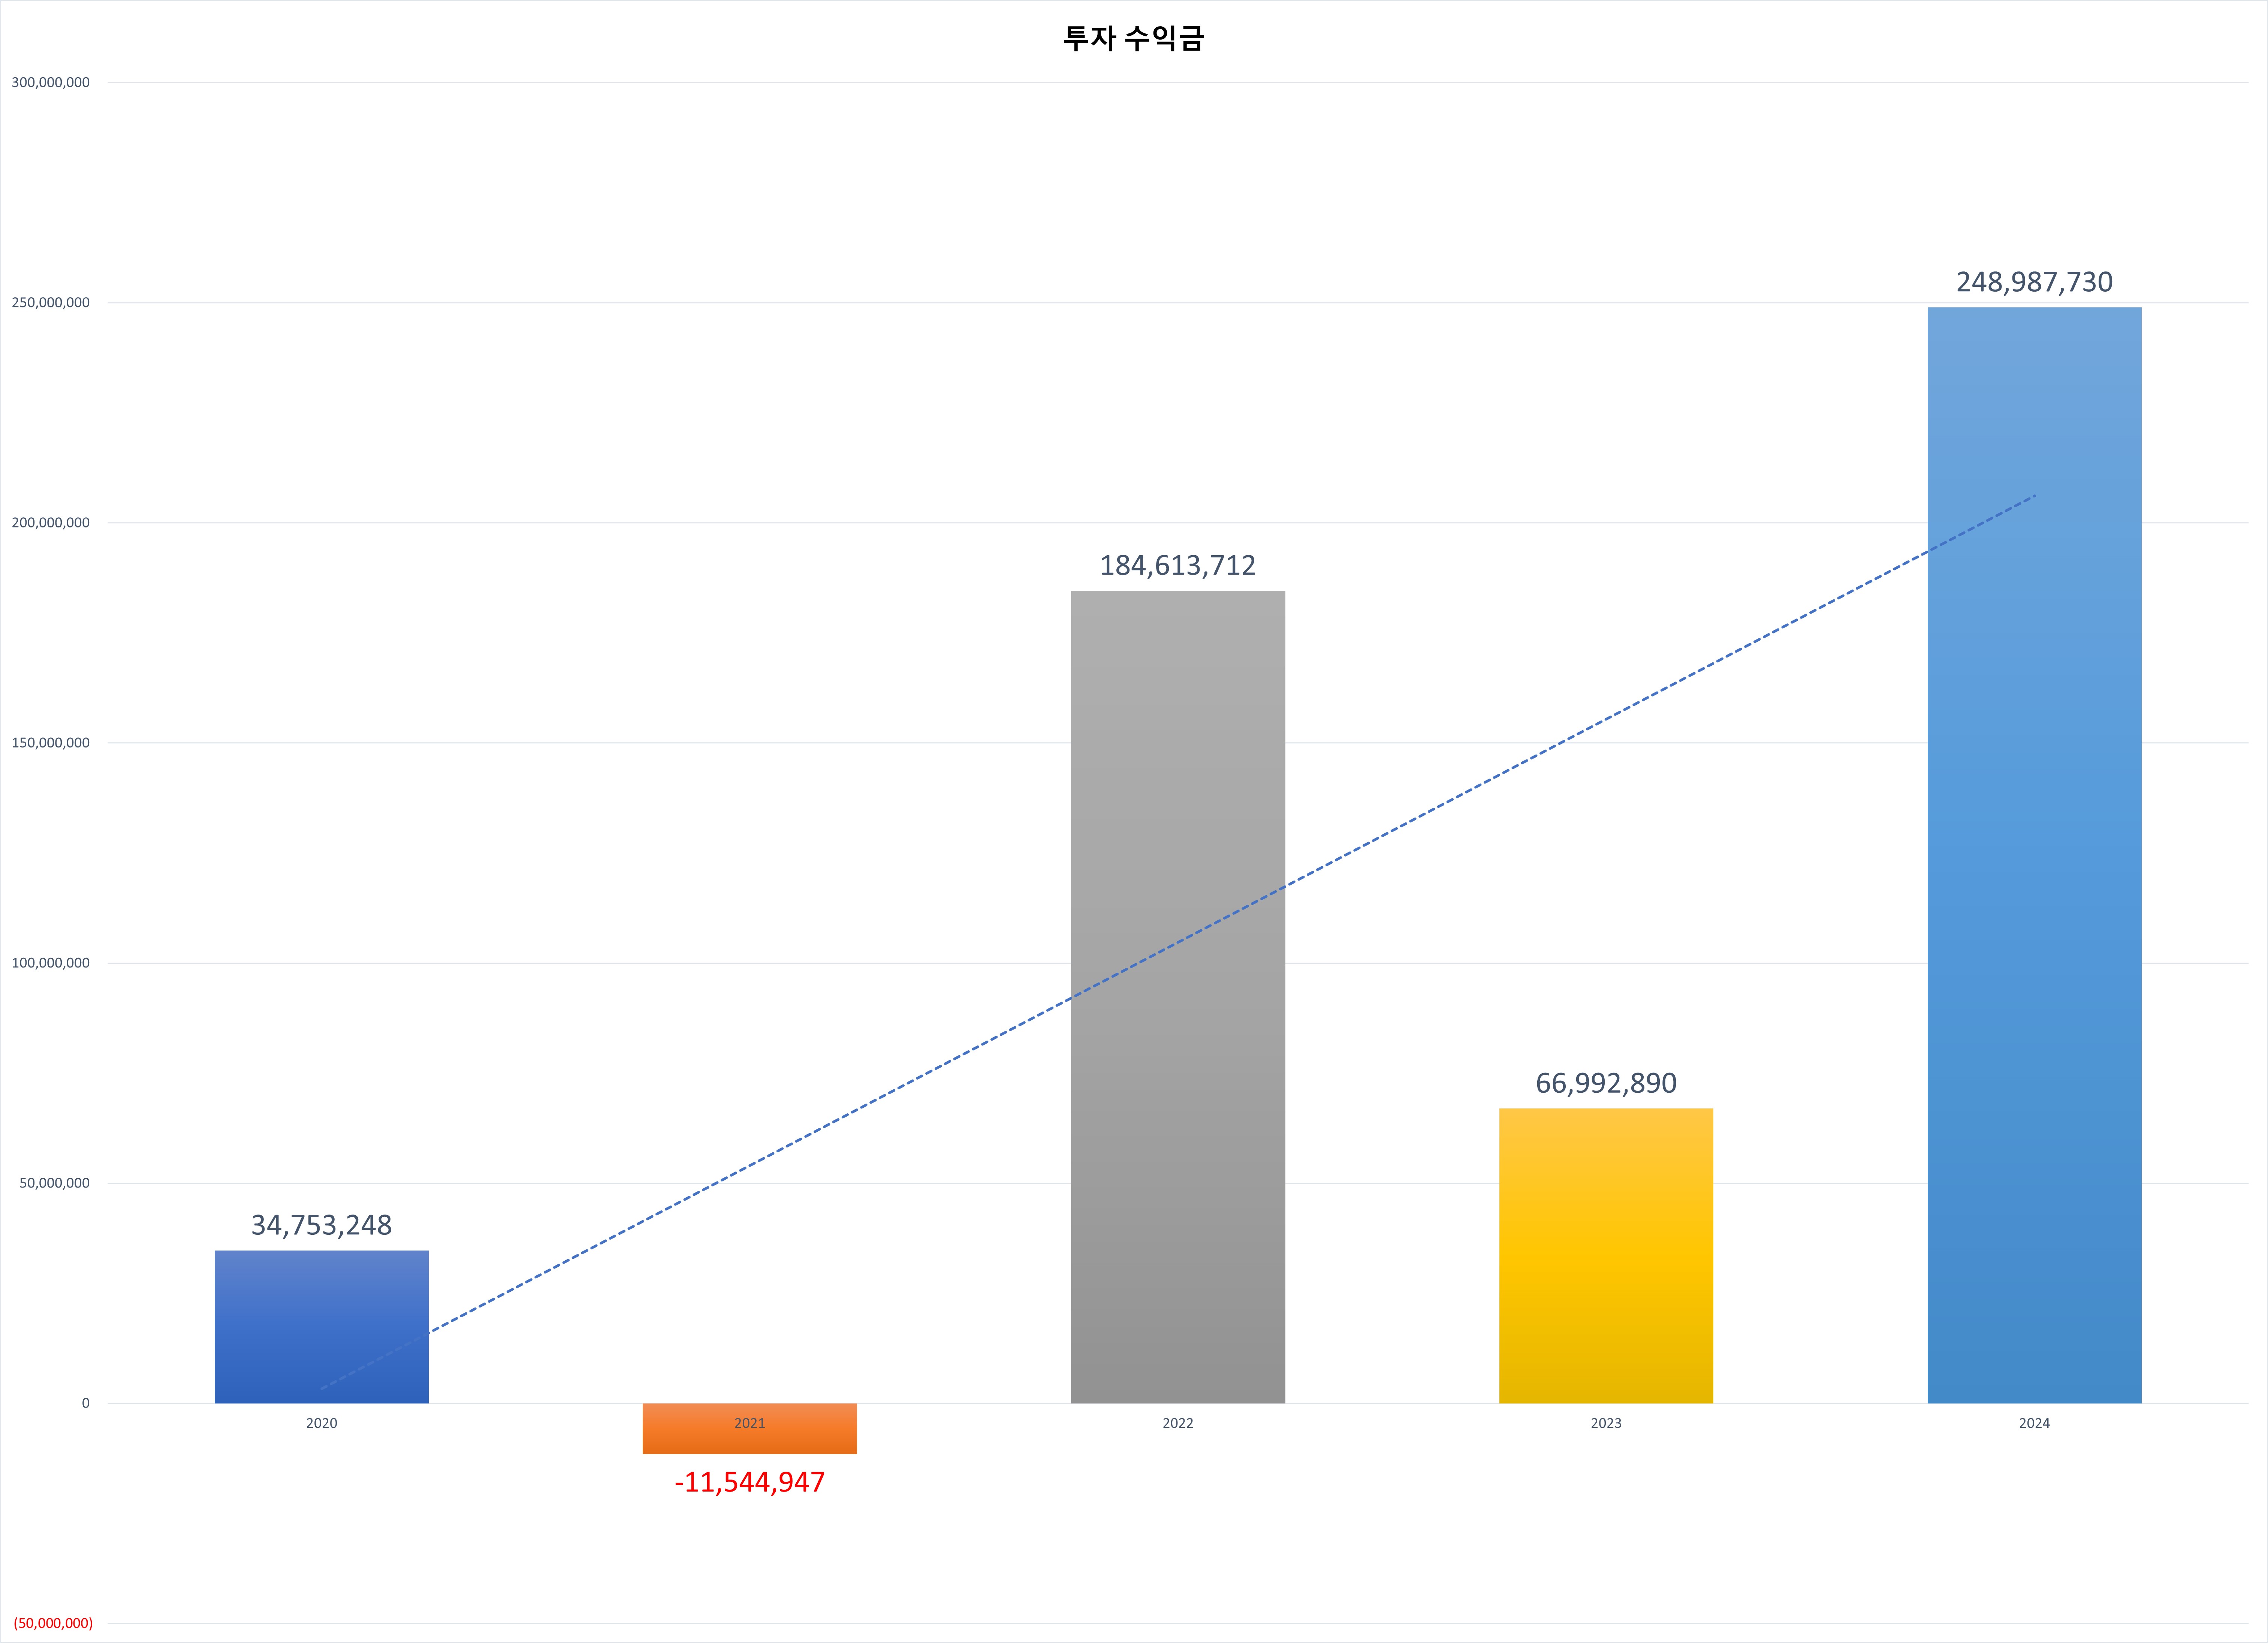Screen dimensions: 2268x1643
Task: Select the 300,000,000 axis value
Action: 50,83
